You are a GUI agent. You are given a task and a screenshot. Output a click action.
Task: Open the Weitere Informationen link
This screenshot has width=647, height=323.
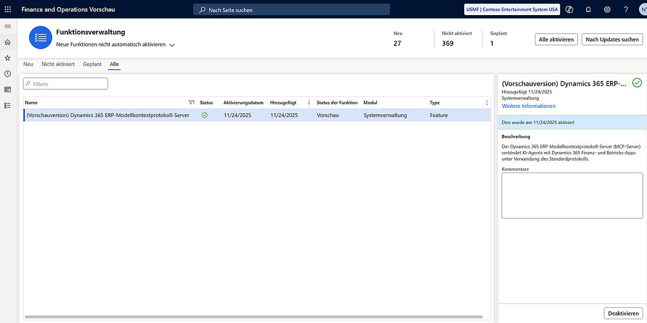[528, 106]
